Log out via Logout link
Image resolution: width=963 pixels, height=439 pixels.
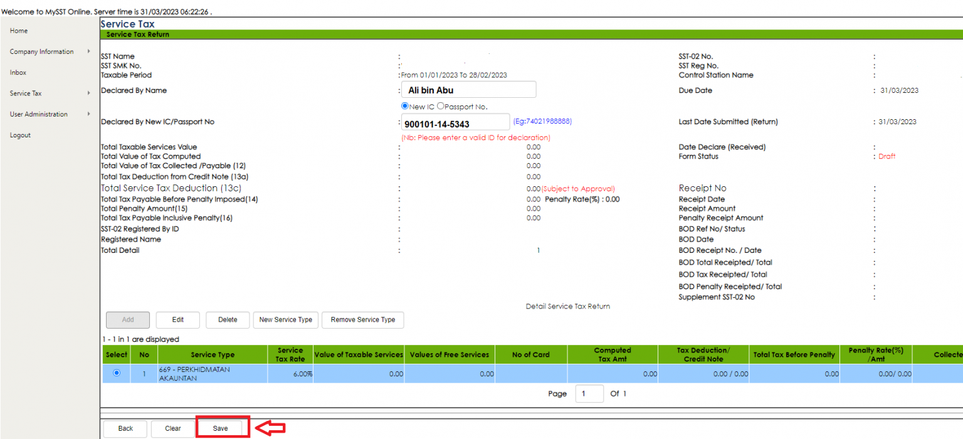(x=20, y=135)
